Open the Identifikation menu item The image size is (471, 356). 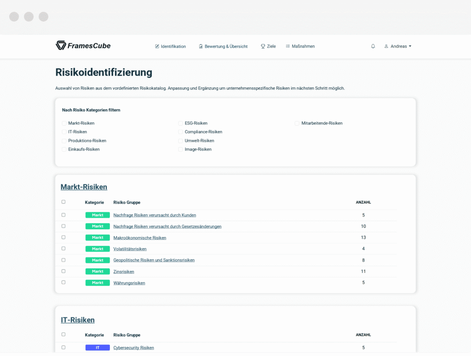(170, 46)
